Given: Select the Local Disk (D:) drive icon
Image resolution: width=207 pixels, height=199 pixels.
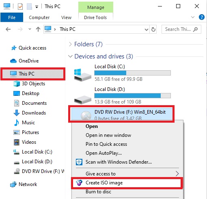Looking at the screenshot, I should (82, 100).
